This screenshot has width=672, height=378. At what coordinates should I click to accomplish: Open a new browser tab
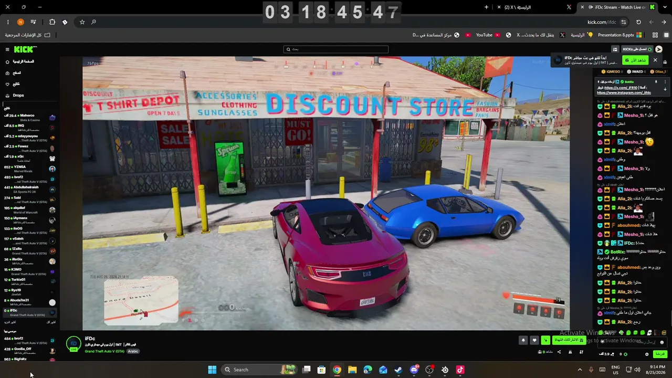click(x=486, y=7)
